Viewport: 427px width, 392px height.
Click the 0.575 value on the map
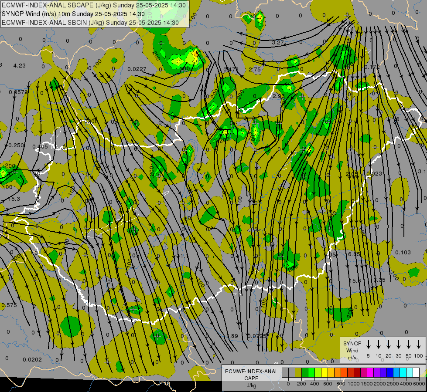pos(9,305)
